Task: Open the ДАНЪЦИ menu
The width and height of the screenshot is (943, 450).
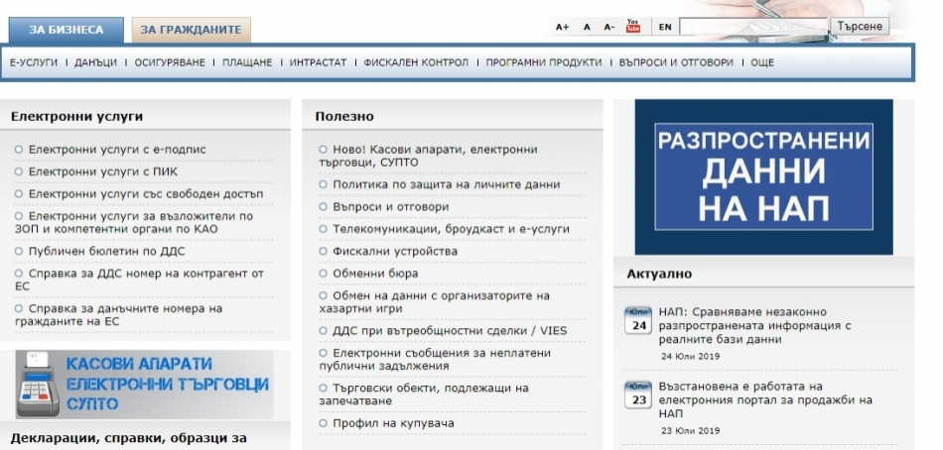Action: pos(95,62)
